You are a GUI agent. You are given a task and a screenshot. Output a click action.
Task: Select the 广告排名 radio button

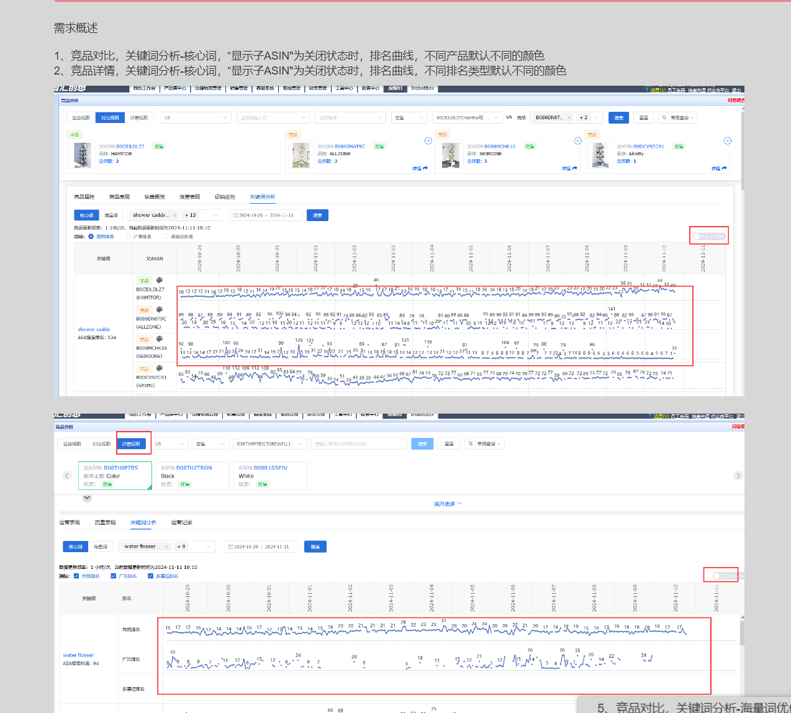(128, 237)
